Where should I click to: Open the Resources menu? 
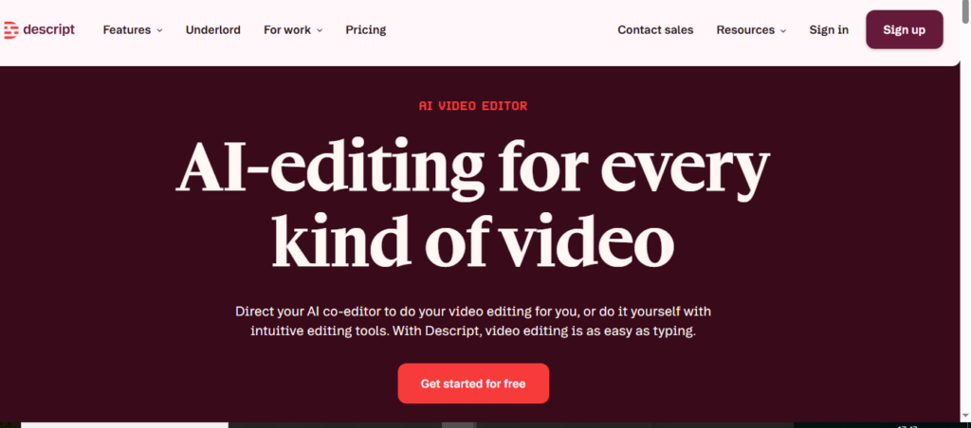[745, 30]
